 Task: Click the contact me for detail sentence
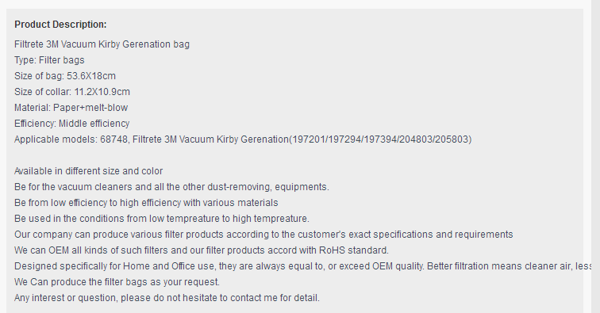pyautogui.click(x=167, y=298)
